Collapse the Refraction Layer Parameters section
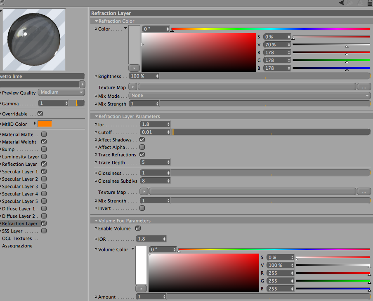Screen dimensions: 373x301 coord(96,116)
